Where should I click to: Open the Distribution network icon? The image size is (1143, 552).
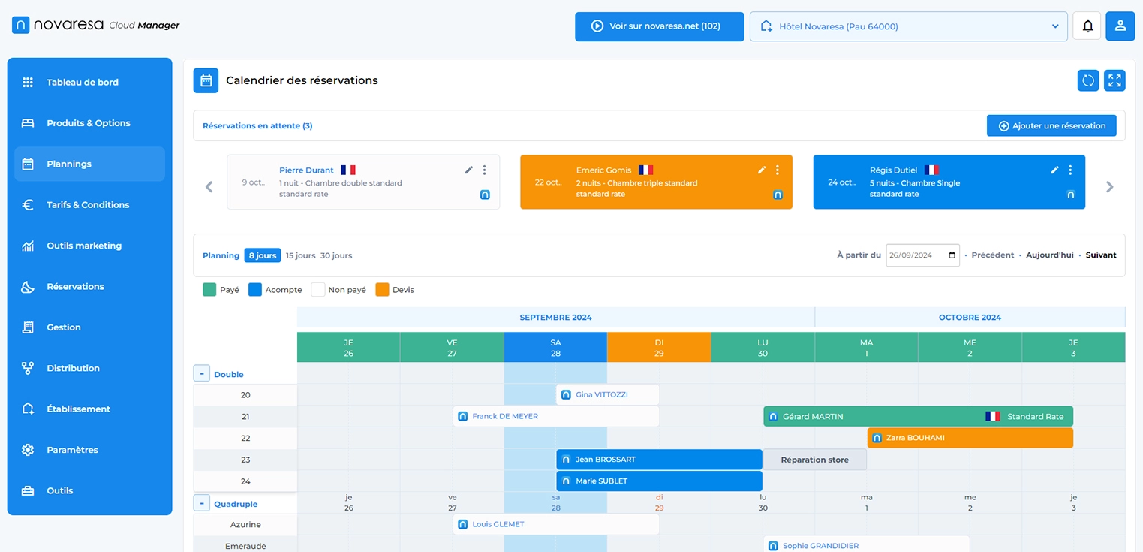(x=28, y=368)
